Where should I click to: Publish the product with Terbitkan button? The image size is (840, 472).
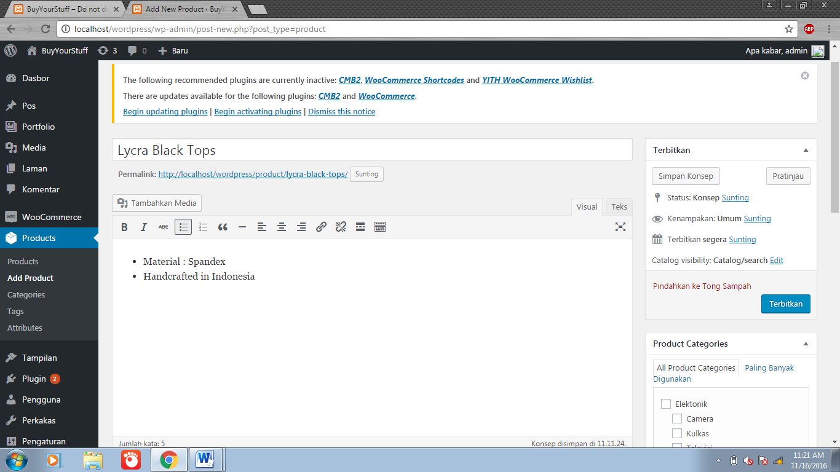coord(785,304)
